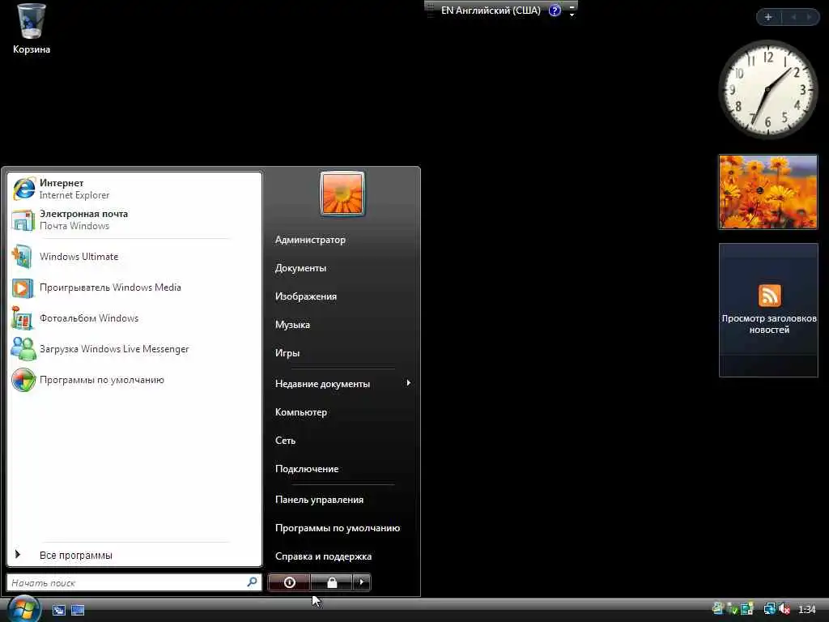The height and width of the screenshot is (622, 829).
Task: Click the EN Английский (США) language indicator
Action: [491, 10]
